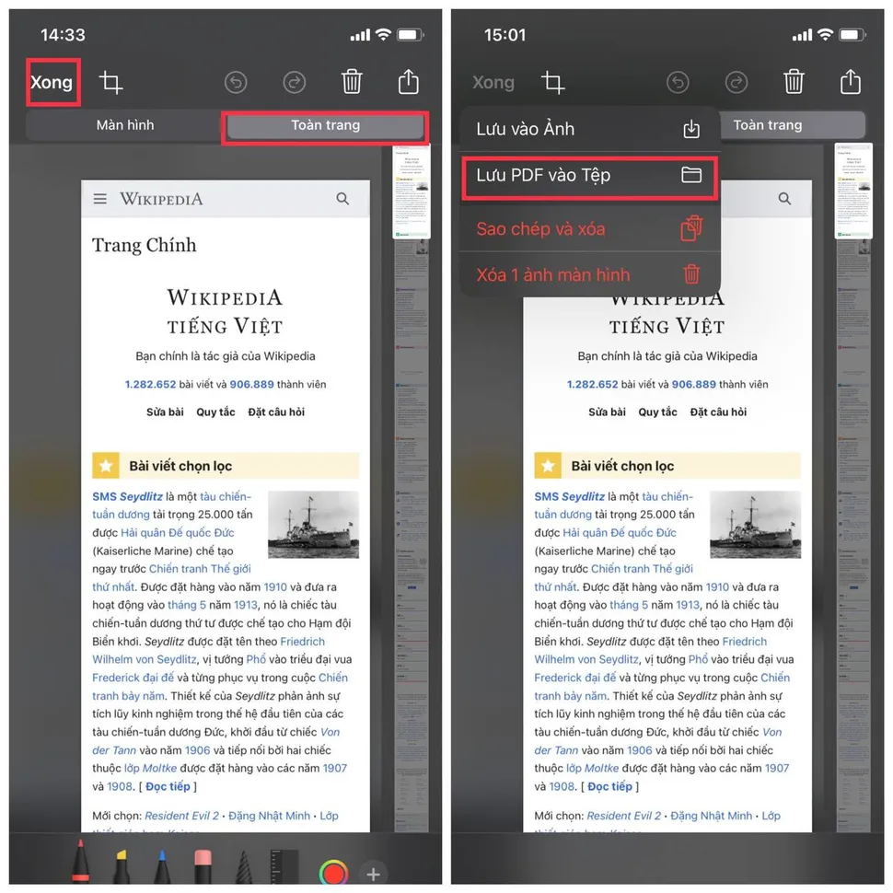Image resolution: width=893 pixels, height=893 pixels.
Task: Select Xóa 1 ảnh màn hình
Action: [x=589, y=275]
